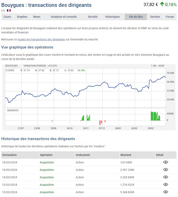Click the 39.000 price axis label

click(170, 73)
